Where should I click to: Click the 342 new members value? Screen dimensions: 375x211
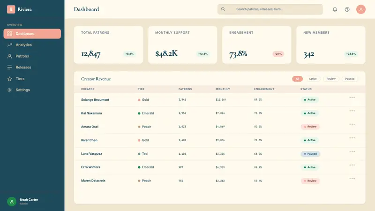coord(309,54)
